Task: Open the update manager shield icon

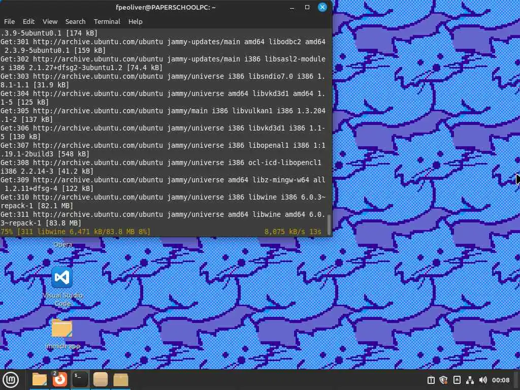Action: click(444, 380)
